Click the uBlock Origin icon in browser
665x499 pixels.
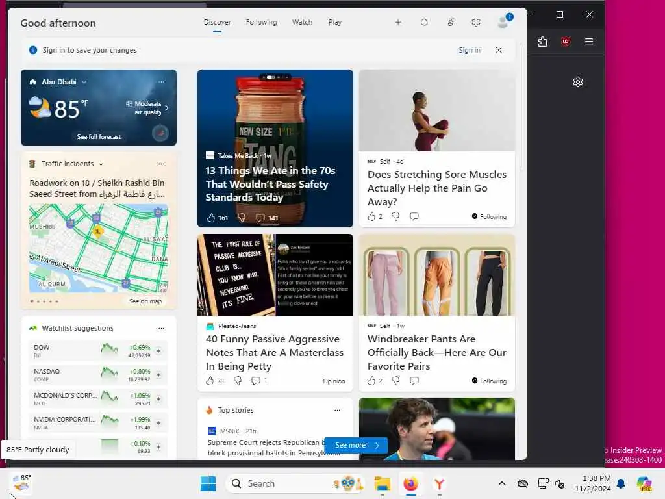pyautogui.click(x=566, y=42)
